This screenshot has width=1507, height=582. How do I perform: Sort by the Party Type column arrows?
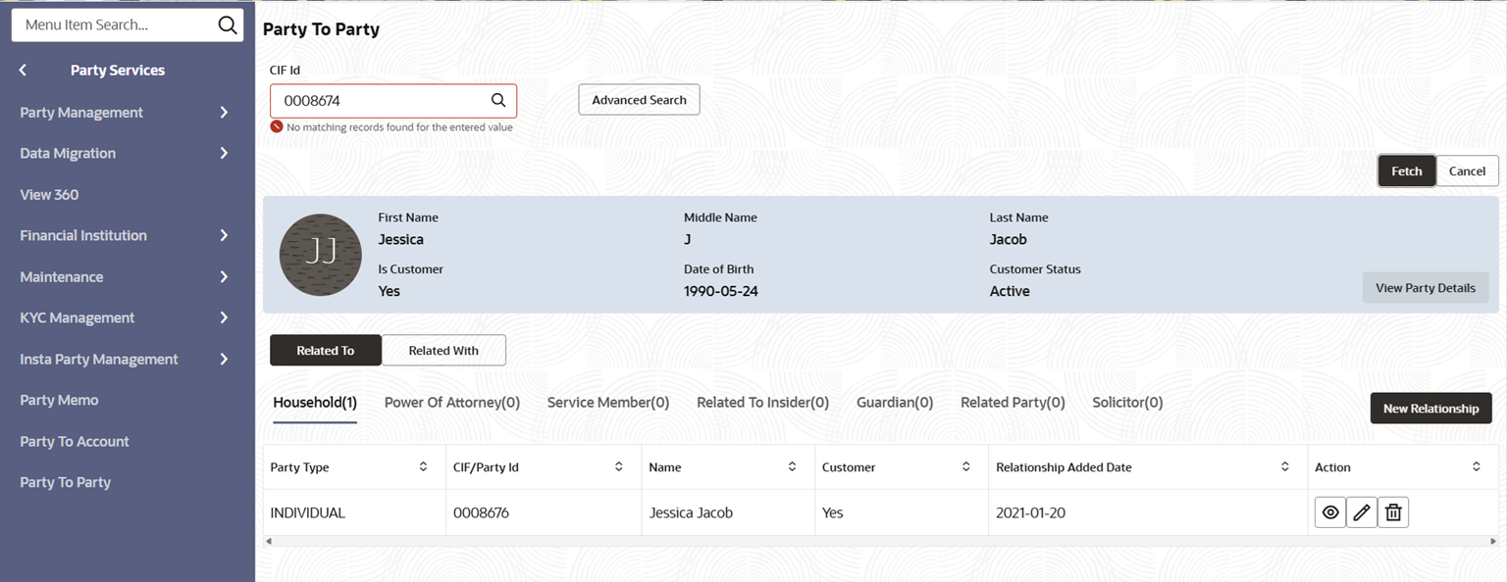pos(423,467)
